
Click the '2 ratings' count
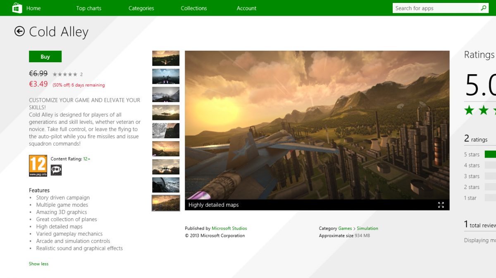[476, 139]
